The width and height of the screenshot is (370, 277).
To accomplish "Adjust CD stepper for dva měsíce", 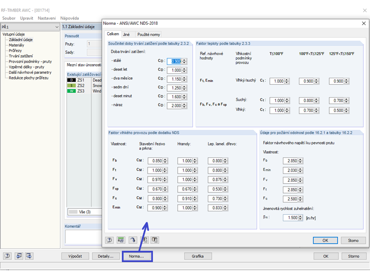I will [x=185, y=79].
